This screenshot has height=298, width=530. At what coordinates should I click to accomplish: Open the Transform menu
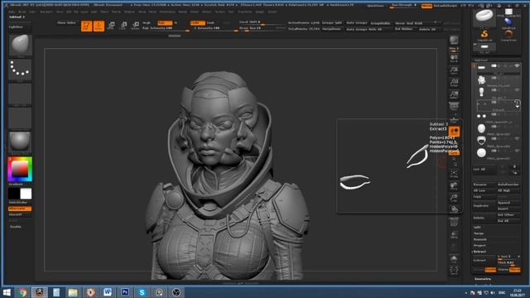pyautogui.click(x=244, y=12)
